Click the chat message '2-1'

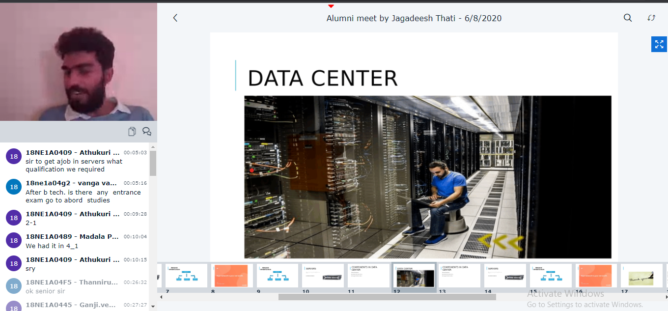(31, 223)
